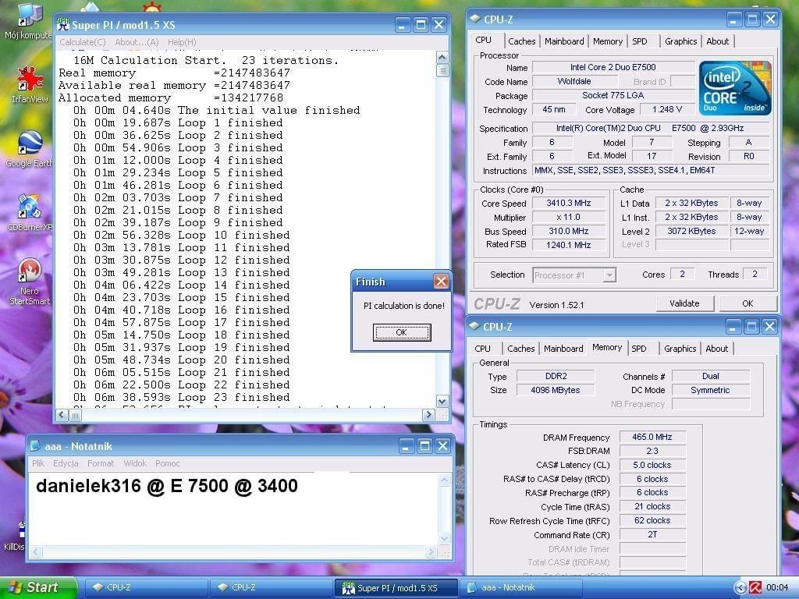
Task: Switch to Graphics tab in upper CPU-Z
Action: (x=680, y=41)
